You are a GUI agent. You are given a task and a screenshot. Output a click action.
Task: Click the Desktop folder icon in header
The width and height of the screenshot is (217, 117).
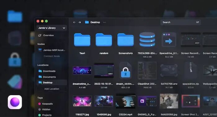(87, 22)
